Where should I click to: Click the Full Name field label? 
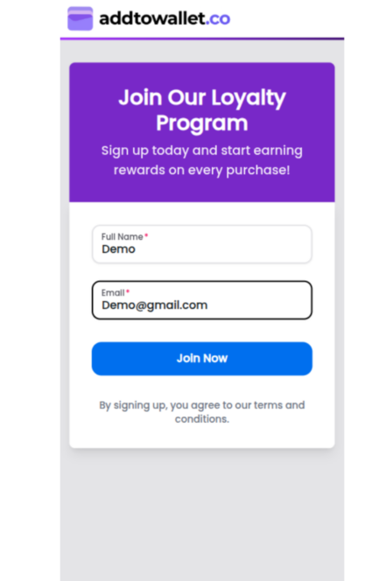123,236
